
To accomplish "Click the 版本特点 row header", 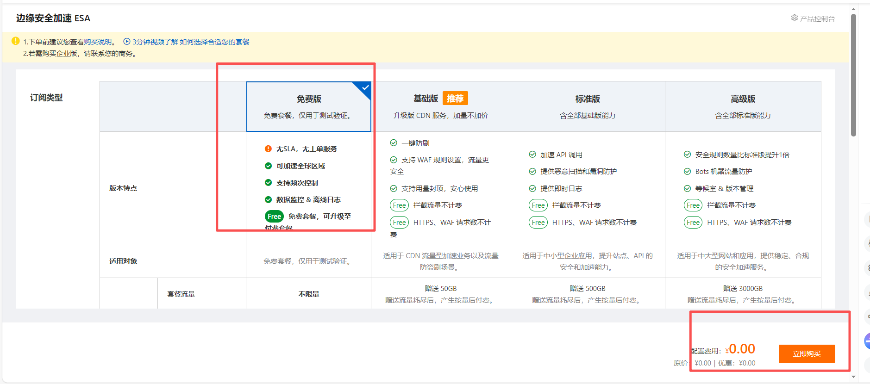I will (123, 188).
